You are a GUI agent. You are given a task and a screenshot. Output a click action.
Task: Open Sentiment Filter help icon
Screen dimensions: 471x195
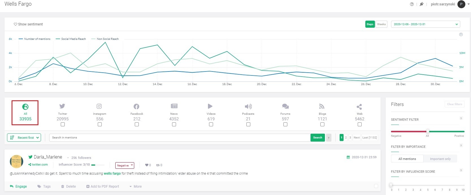[461, 118]
